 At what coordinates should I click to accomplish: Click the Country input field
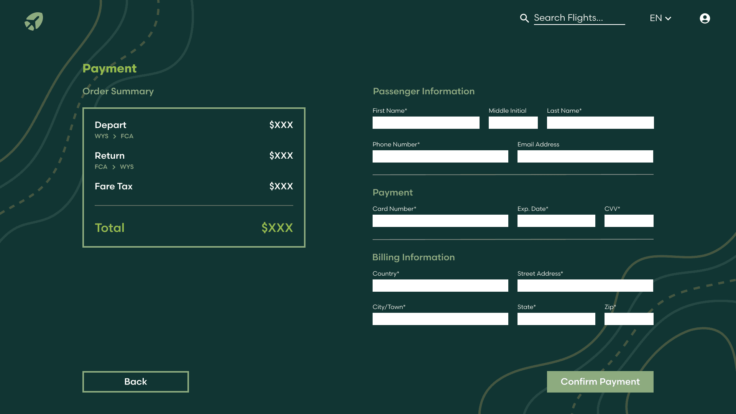(440, 286)
